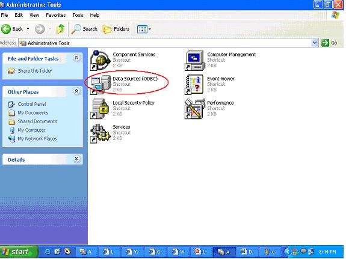Click Share this folder link

click(x=35, y=71)
